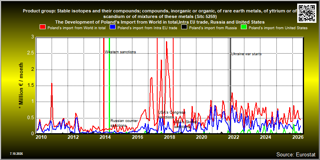This screenshot has height=160, width=320.
Task: Click the black Russia legend swatch
Action: 184,27
